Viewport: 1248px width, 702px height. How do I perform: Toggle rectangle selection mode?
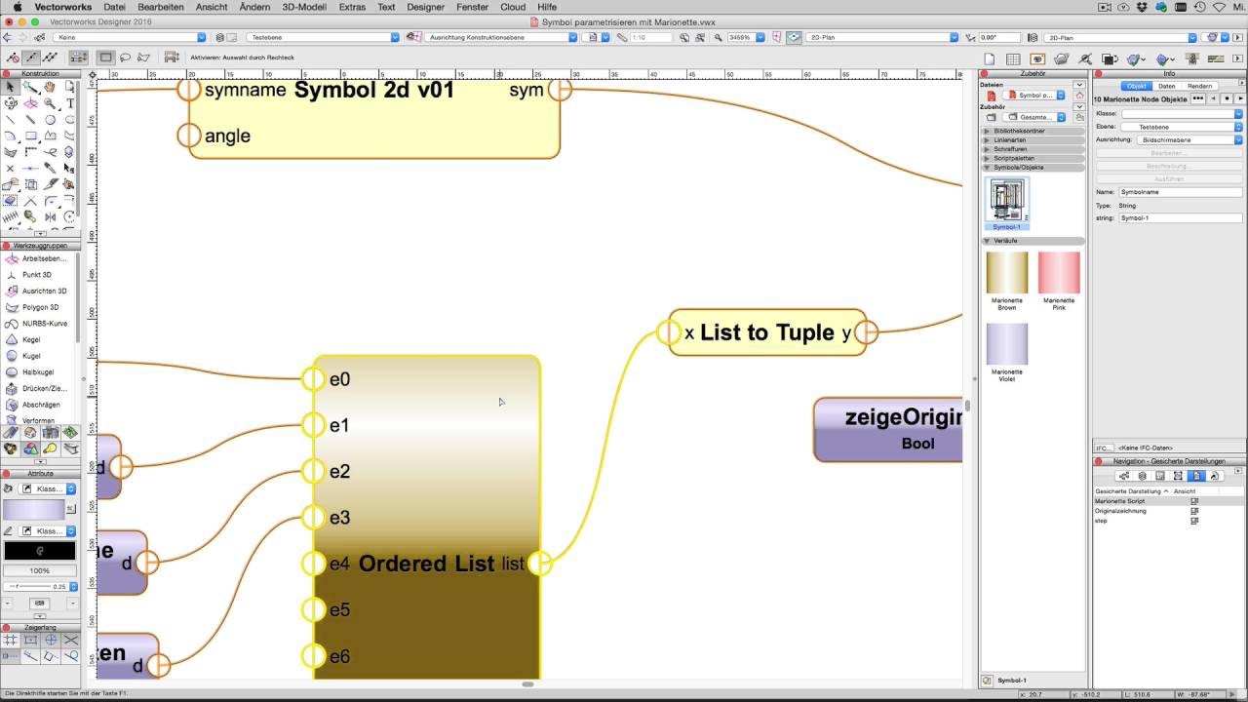tap(106, 58)
